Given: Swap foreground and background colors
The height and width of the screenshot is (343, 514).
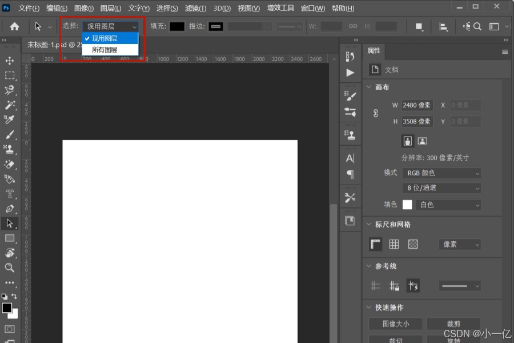Looking at the screenshot, I should (x=14, y=296).
